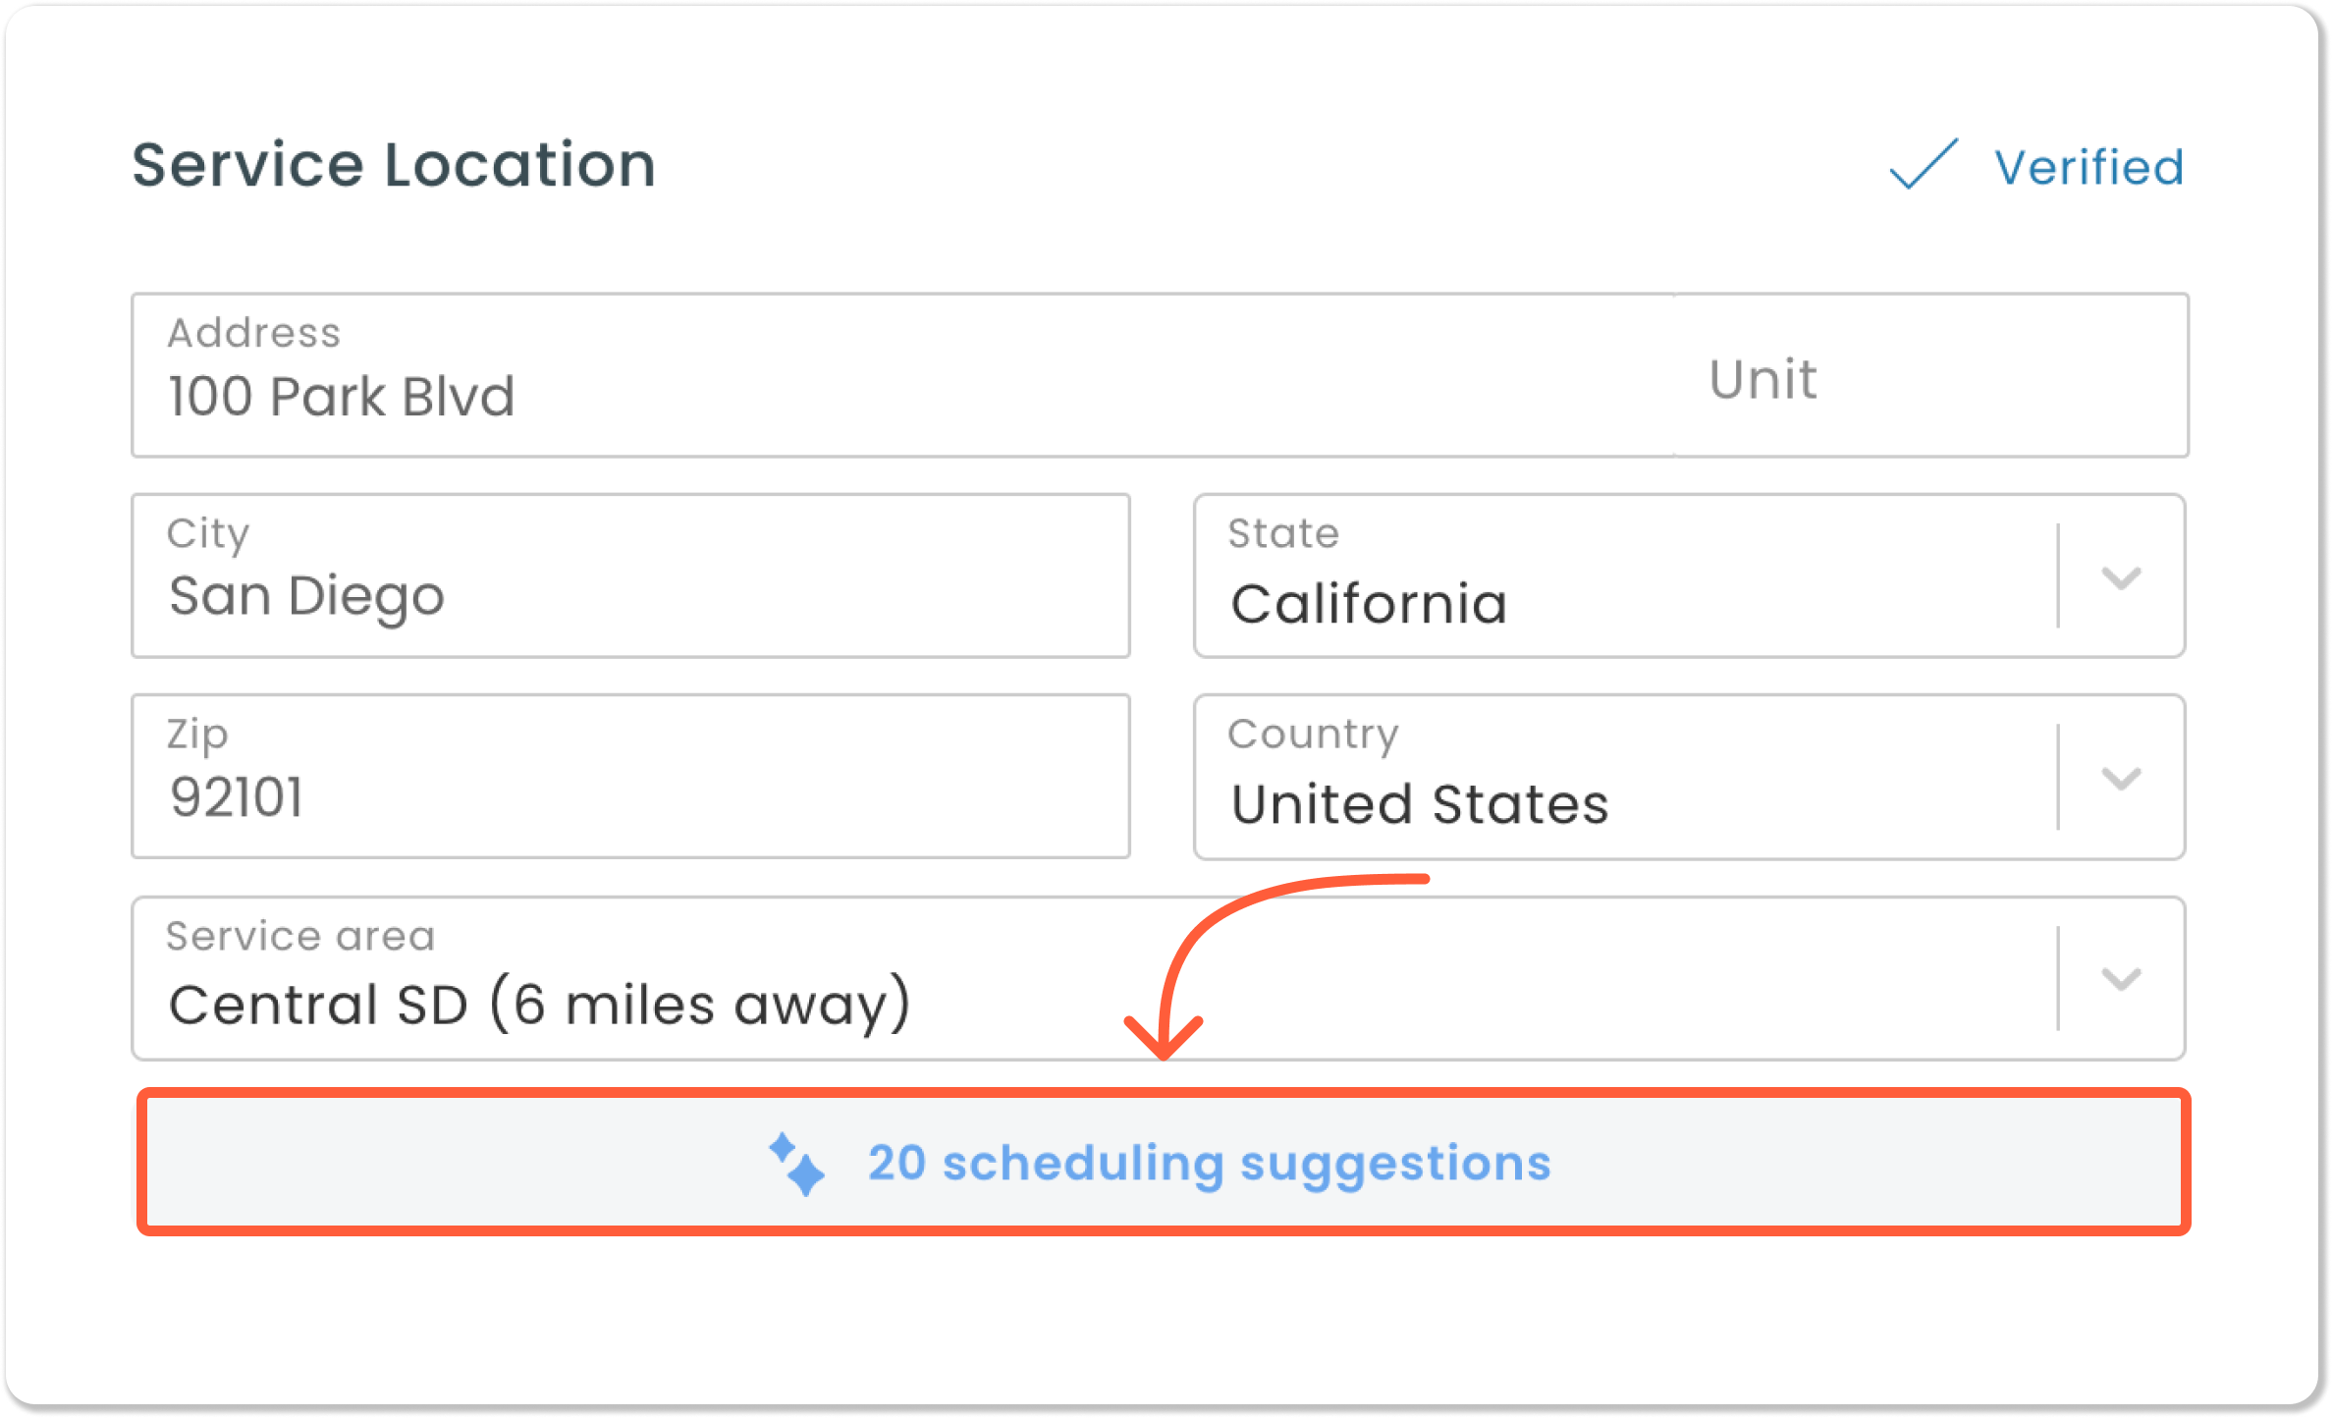Click the 20 scheduling suggestions button
2332x1418 pixels.
pyautogui.click(x=1164, y=1162)
